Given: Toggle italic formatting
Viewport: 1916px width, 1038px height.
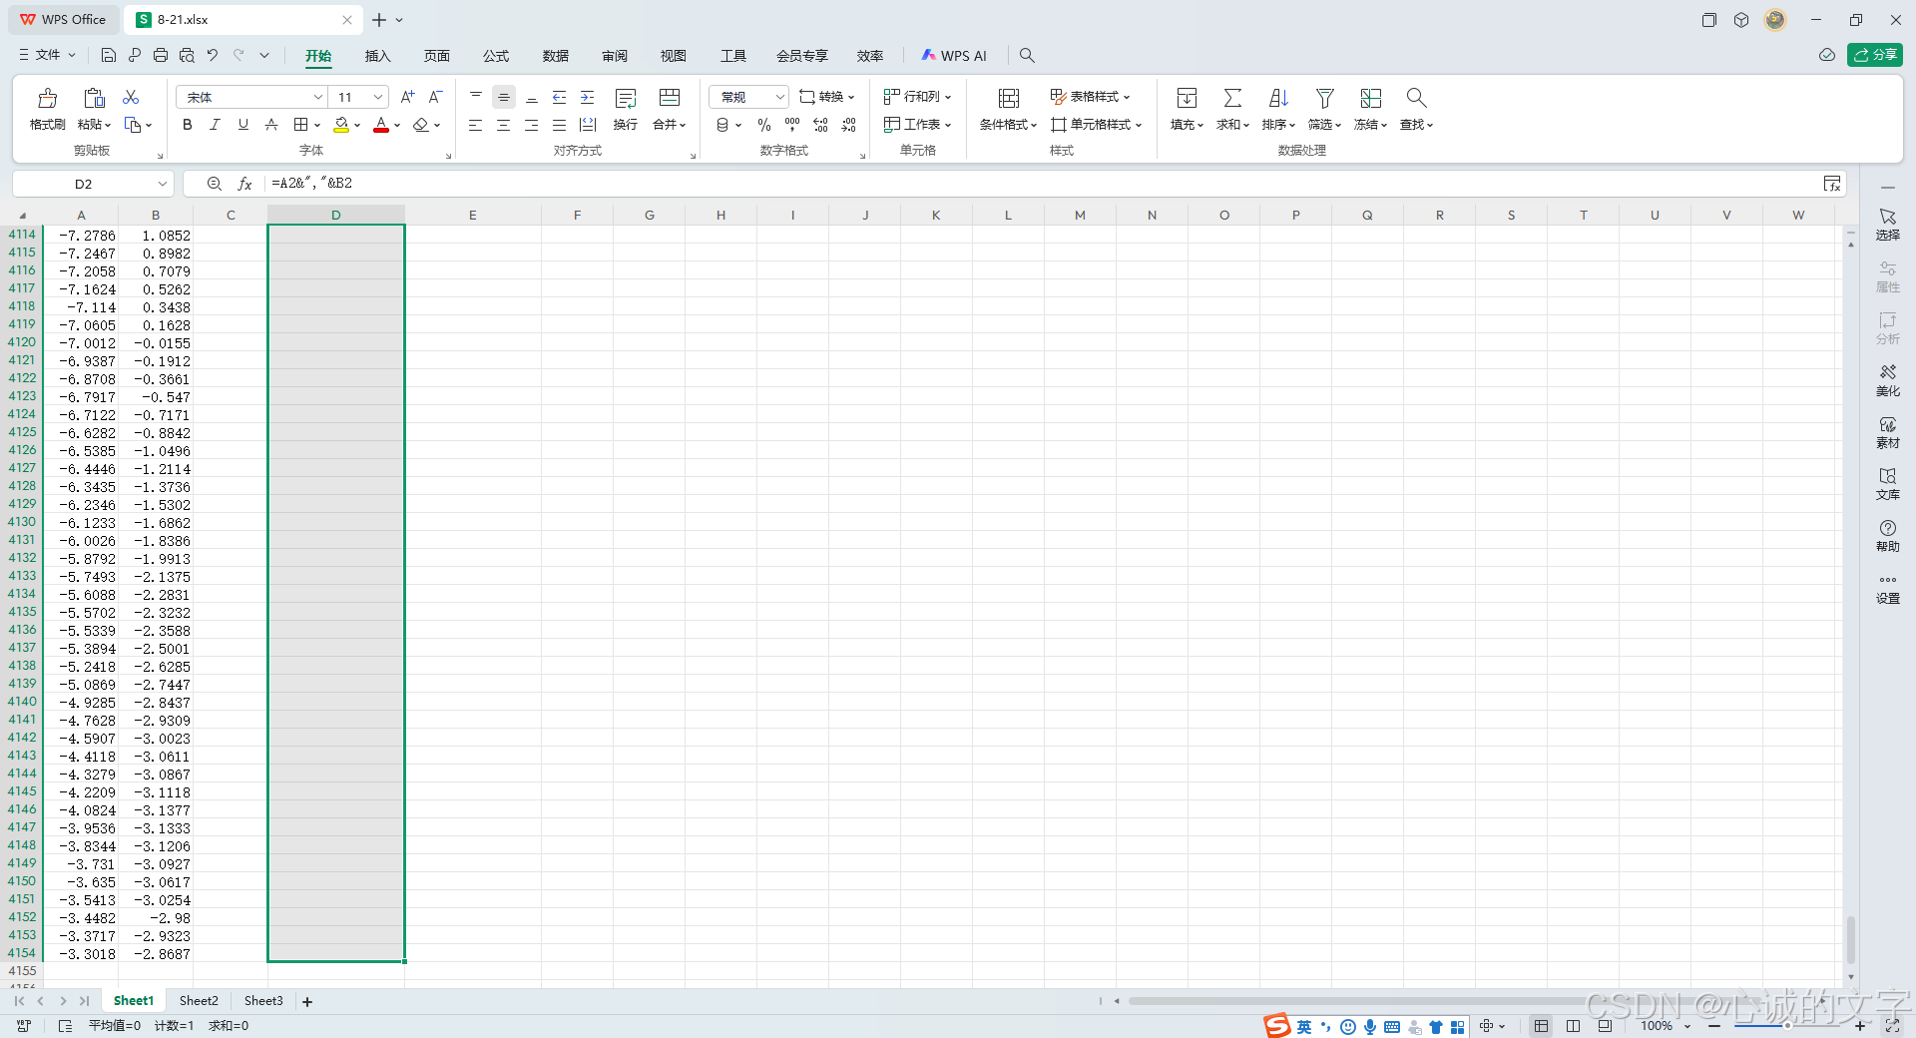Looking at the screenshot, I should pos(215,125).
